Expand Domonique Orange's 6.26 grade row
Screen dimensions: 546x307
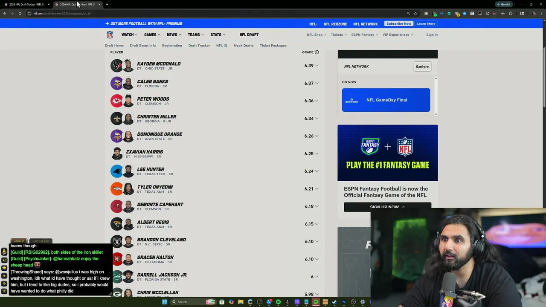(x=317, y=136)
